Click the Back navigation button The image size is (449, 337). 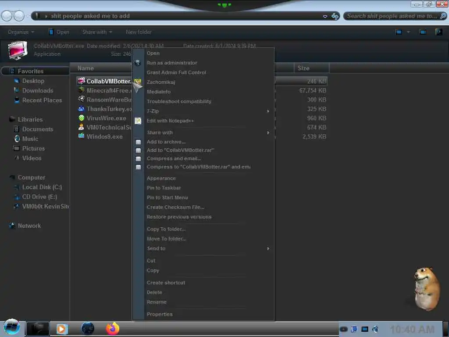click(7, 16)
